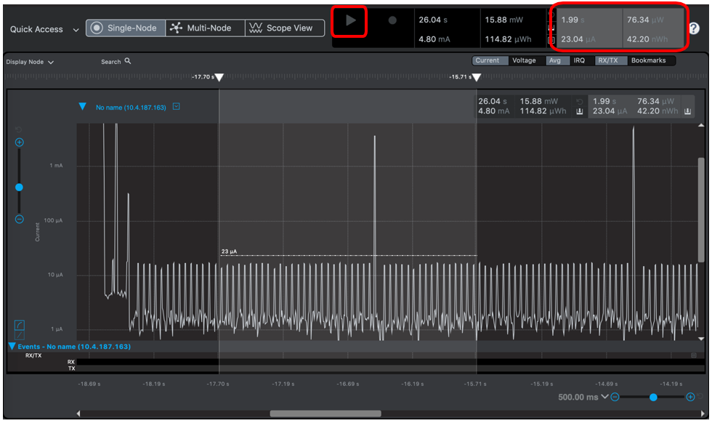Select the -15.71 s range marker
The width and height of the screenshot is (712, 423).
(477, 78)
